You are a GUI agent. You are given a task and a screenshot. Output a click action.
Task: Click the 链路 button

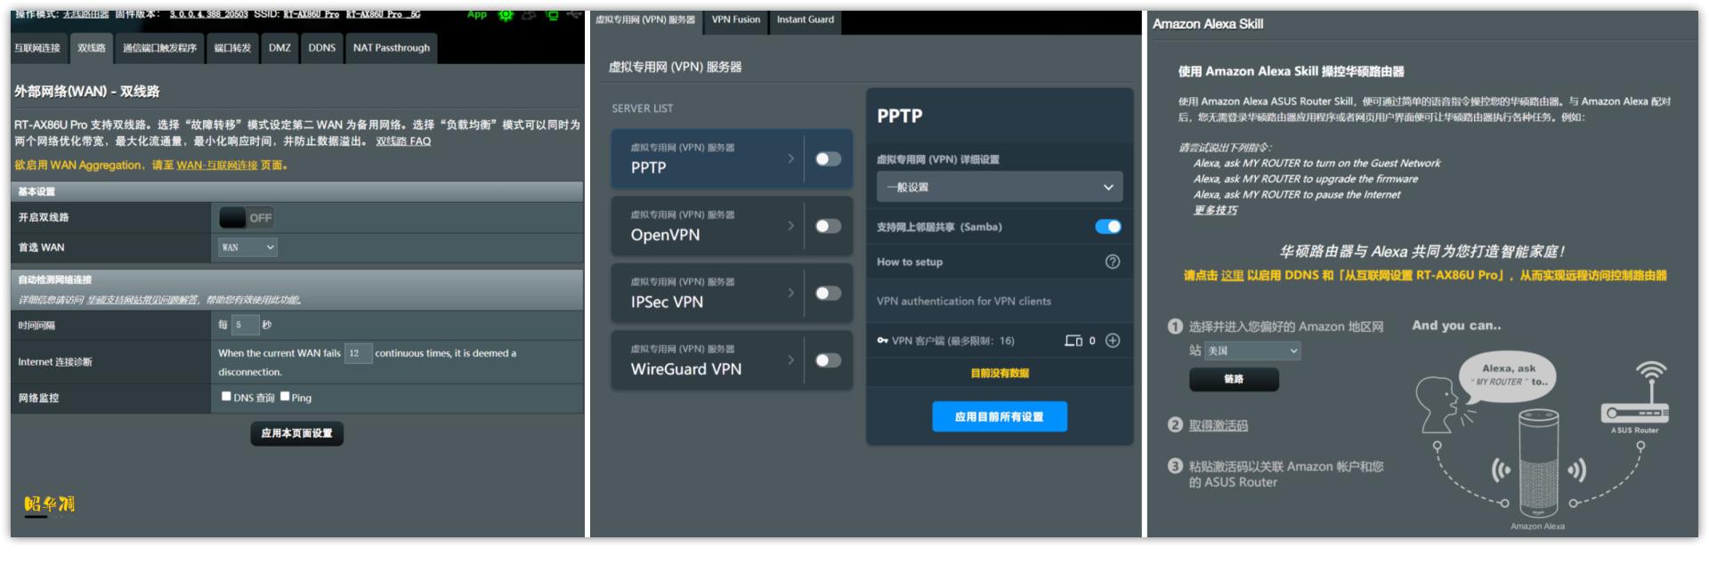tap(1234, 379)
